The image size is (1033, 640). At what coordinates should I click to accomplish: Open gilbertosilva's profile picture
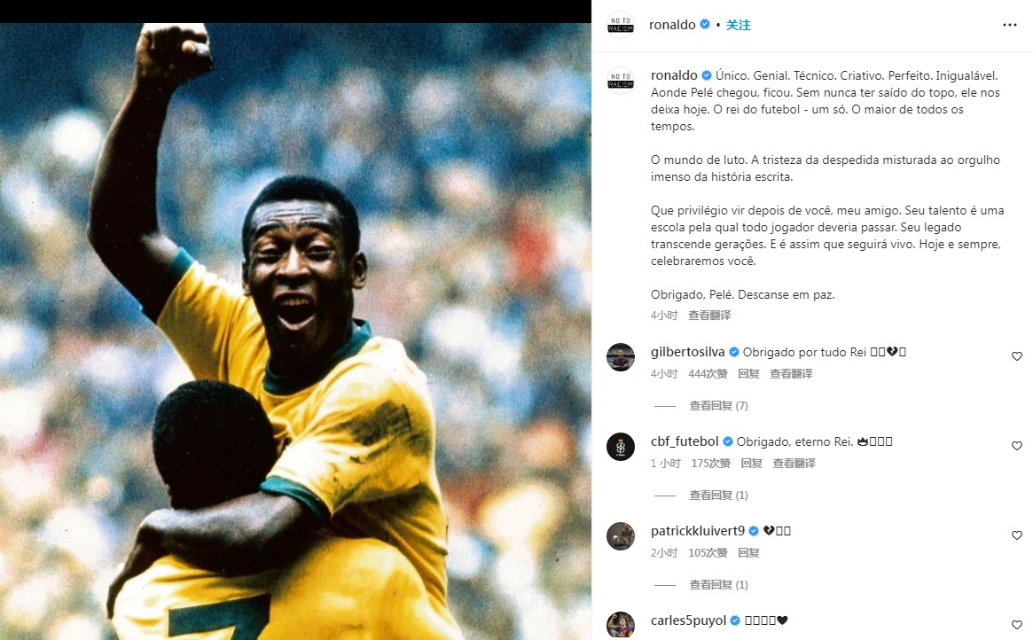click(620, 357)
